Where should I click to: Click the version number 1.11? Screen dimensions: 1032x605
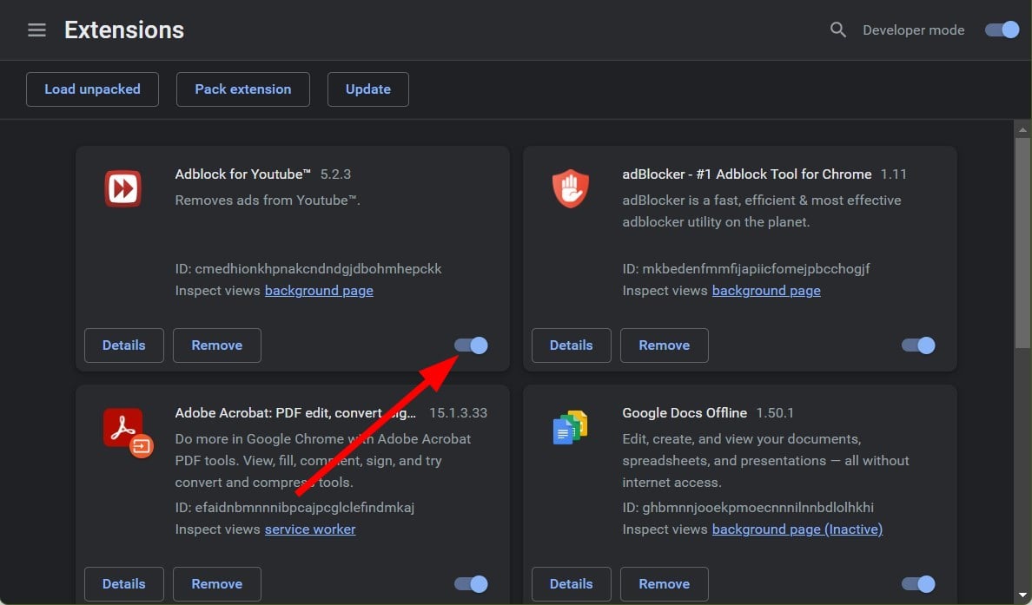894,174
